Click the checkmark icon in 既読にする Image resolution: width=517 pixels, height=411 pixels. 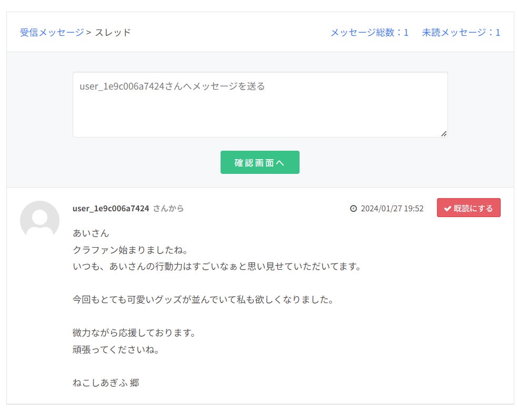click(x=448, y=209)
